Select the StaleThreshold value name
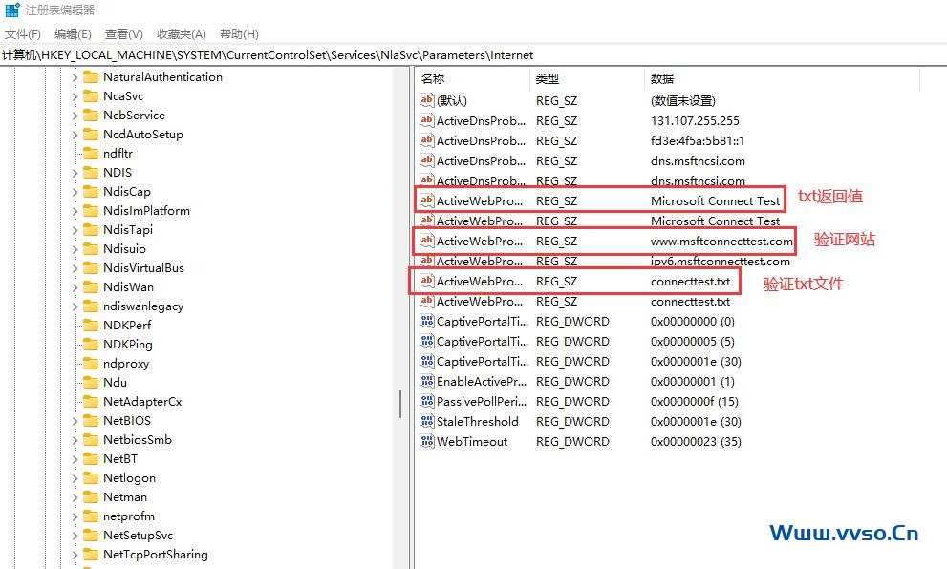This screenshot has height=569, width=947. pyautogui.click(x=477, y=421)
